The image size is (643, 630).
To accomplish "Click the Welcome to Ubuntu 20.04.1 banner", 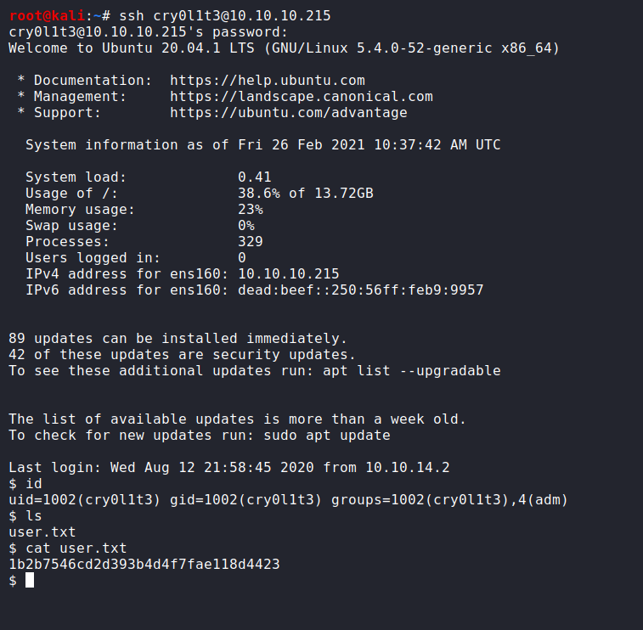I will [284, 48].
